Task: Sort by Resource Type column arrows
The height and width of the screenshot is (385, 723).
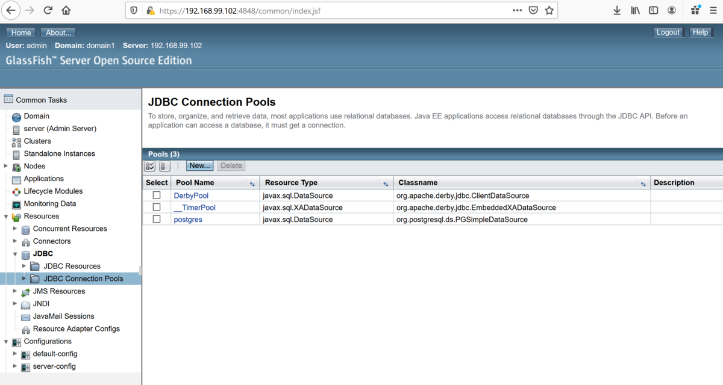Action: [386, 183]
